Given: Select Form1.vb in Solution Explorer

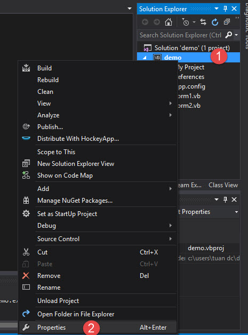Looking at the screenshot, I should coord(189,96).
